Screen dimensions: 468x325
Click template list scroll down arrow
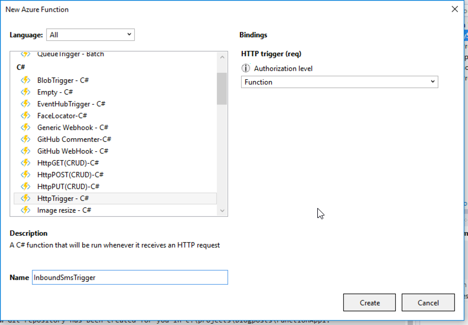coord(222,211)
